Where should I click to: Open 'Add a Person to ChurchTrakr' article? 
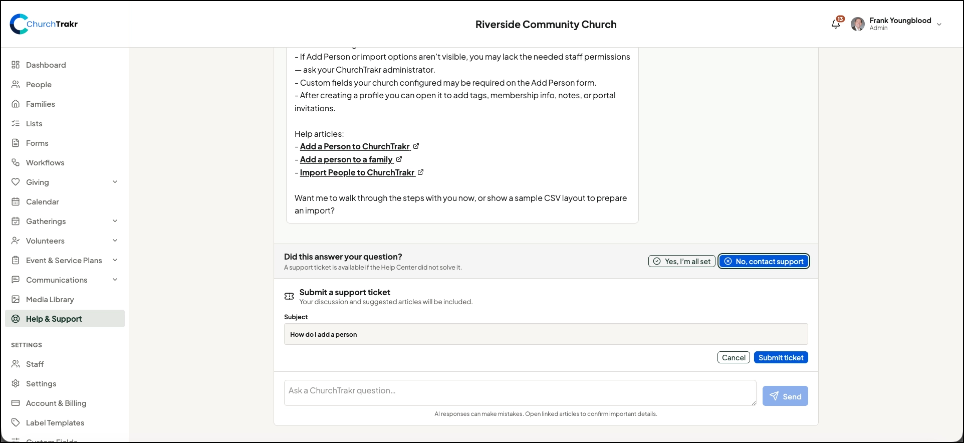click(355, 146)
